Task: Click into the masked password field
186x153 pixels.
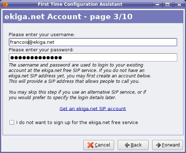Action: click(93, 58)
